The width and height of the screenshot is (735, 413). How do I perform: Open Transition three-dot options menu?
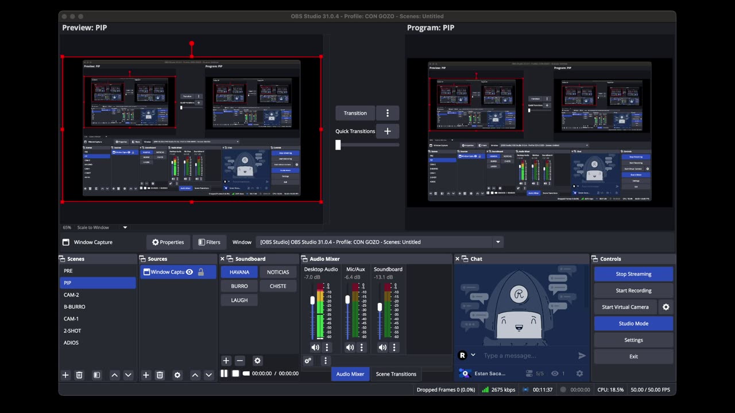click(x=388, y=113)
